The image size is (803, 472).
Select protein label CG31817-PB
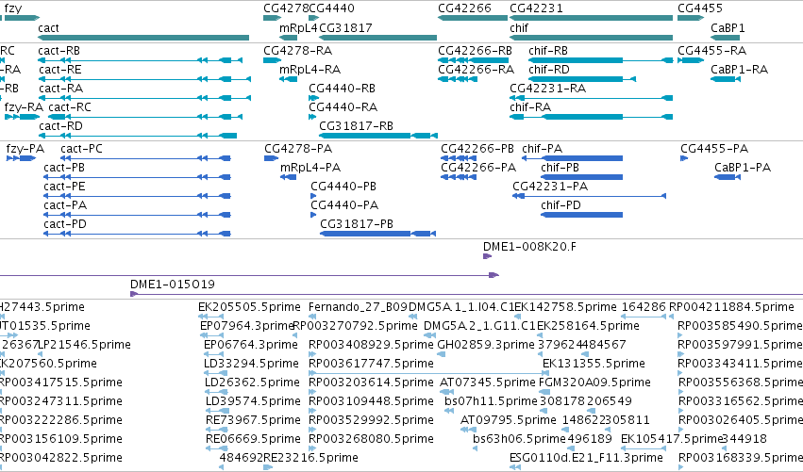(x=357, y=224)
